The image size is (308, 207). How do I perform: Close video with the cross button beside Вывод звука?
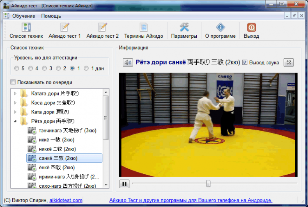[x=289, y=63]
